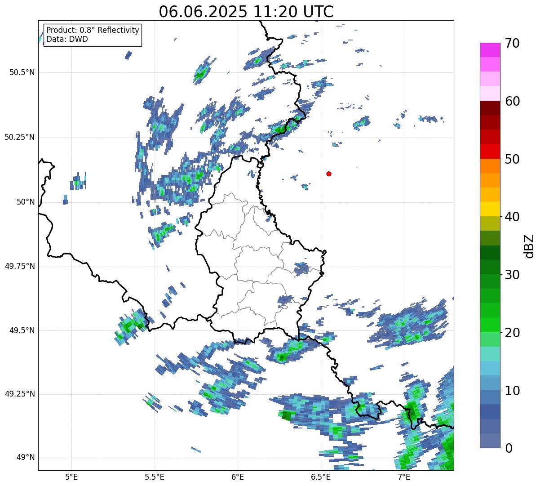Click the 6.5°E longitude label
Screen dimensions: 540x486
(x=321, y=477)
